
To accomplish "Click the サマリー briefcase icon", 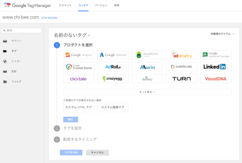I will (x=5, y=41).
